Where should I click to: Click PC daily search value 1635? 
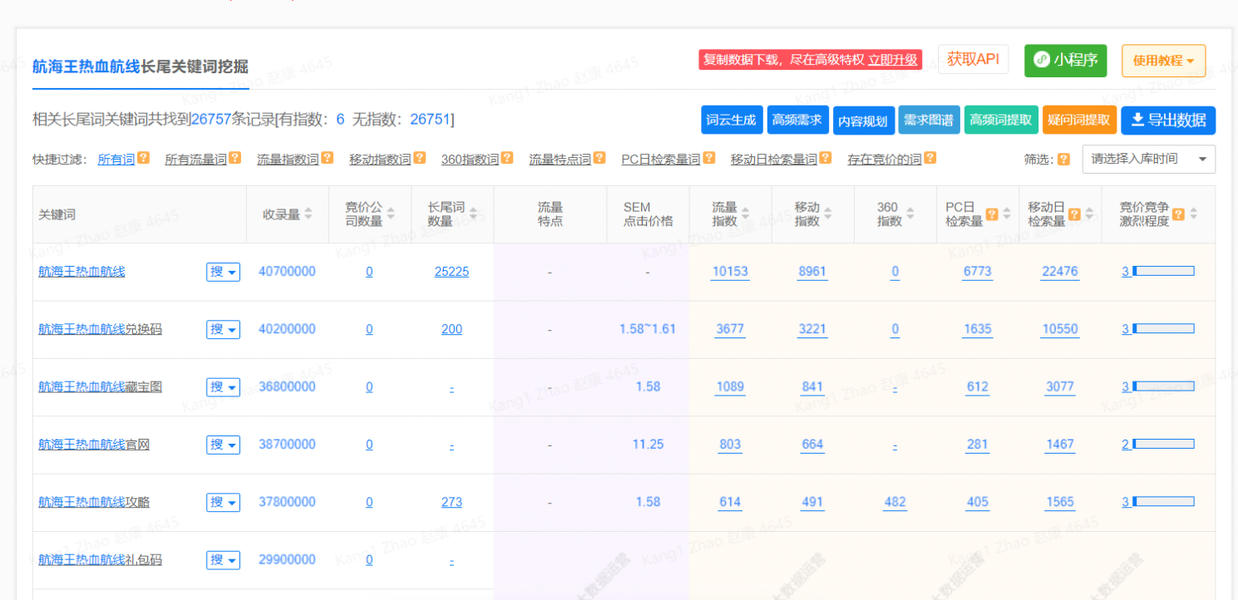[x=978, y=329]
